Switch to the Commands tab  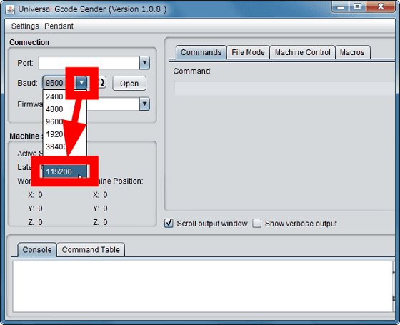pyautogui.click(x=201, y=52)
